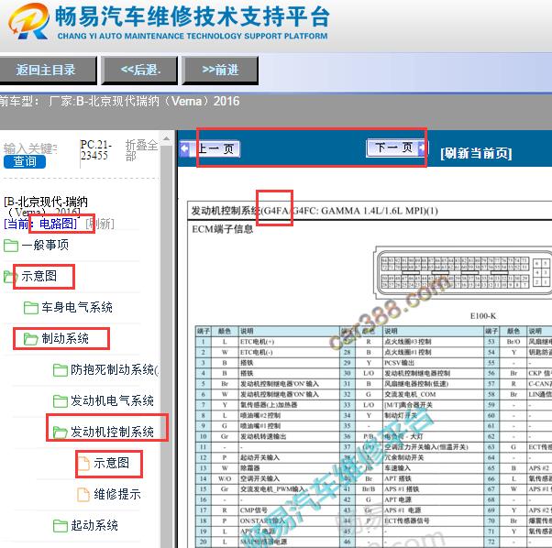Image resolution: width=552 pixels, height=548 pixels.
Task: Click table cell 发动机转速输出
Action: point(289,436)
